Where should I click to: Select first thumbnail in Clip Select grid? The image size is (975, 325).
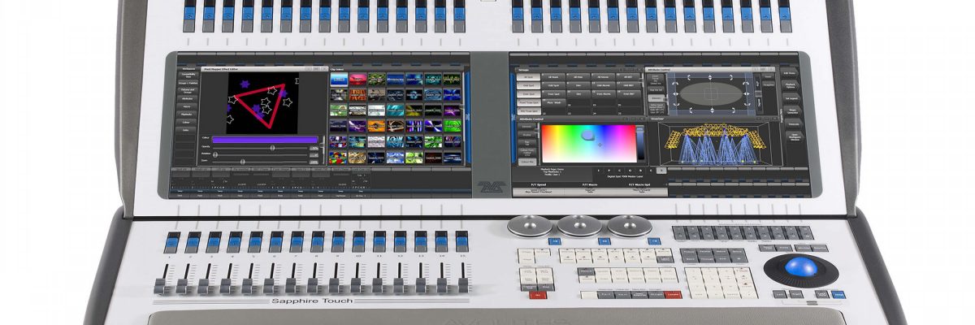(338, 80)
